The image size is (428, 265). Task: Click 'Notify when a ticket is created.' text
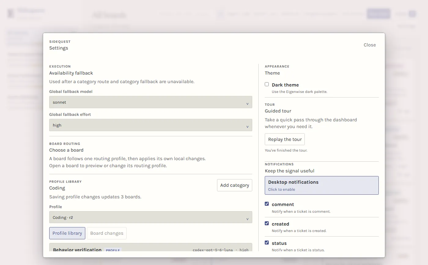299,231
